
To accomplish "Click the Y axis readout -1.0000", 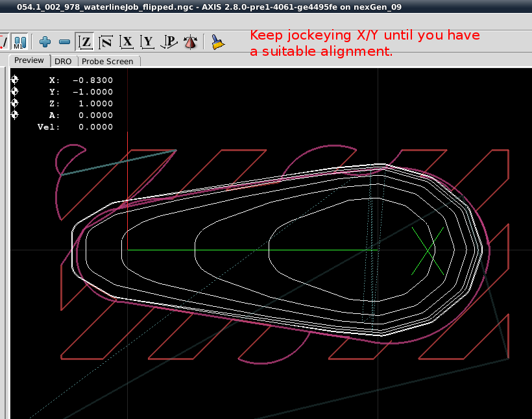I will click(93, 92).
